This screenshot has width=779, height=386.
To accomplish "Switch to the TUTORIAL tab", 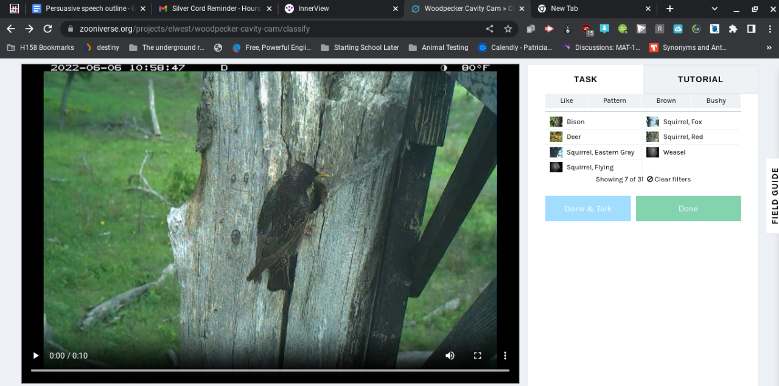I will 700,79.
